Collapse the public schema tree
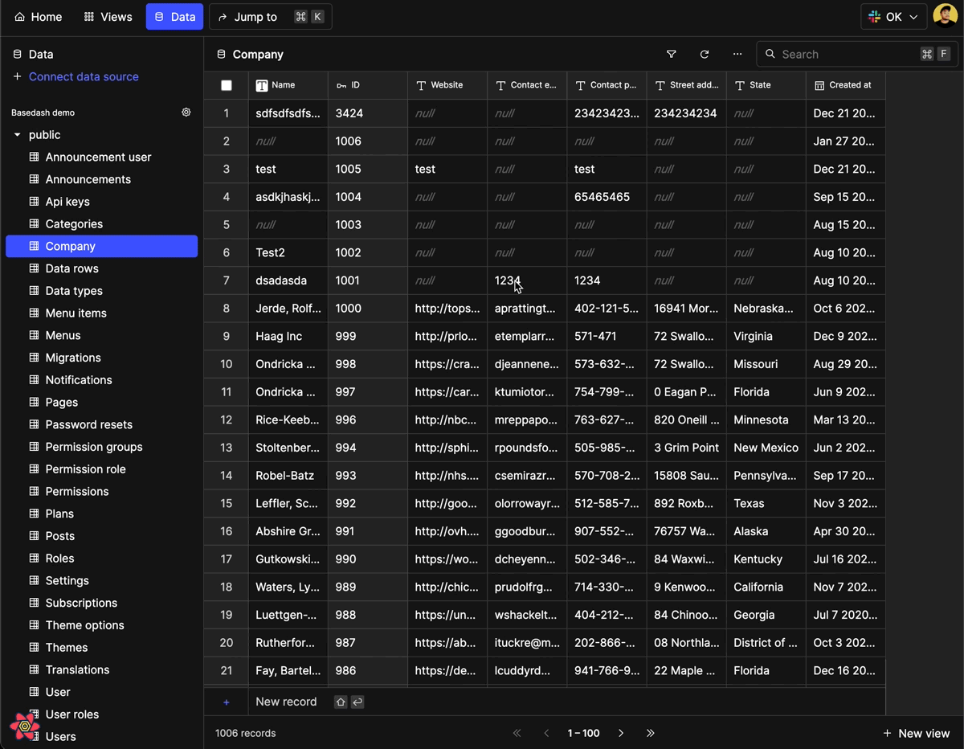 [x=18, y=135]
